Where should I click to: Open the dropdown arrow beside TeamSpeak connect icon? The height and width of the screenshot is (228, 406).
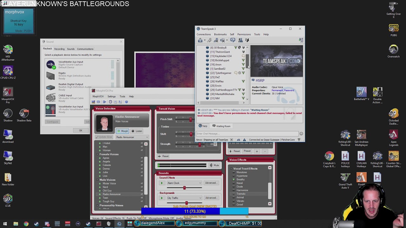[x=205, y=40]
